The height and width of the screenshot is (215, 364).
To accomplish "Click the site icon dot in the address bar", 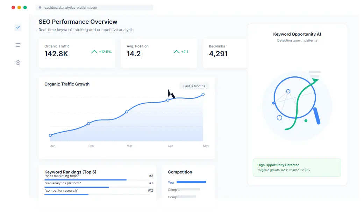I will click(40, 7).
